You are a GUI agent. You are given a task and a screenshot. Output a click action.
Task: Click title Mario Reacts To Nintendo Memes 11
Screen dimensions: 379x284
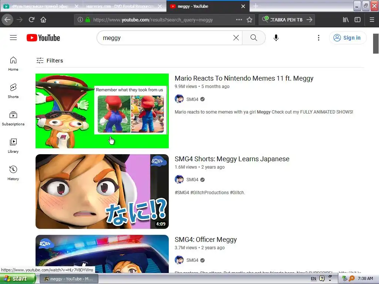point(244,78)
